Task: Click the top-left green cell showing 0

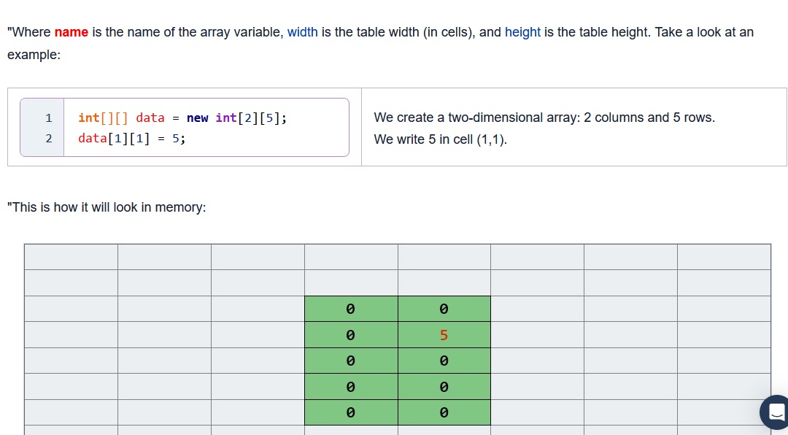Action: (351, 309)
